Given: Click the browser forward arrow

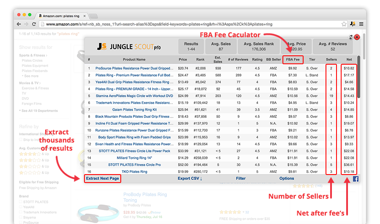Looking at the screenshot, I should point(26,24).
